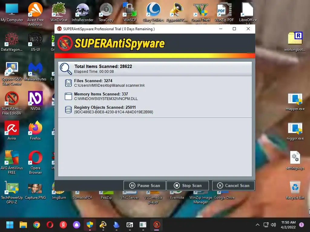Select mapper.exe on the desktop
Viewport: 310px width, 232px height.
(295, 102)
